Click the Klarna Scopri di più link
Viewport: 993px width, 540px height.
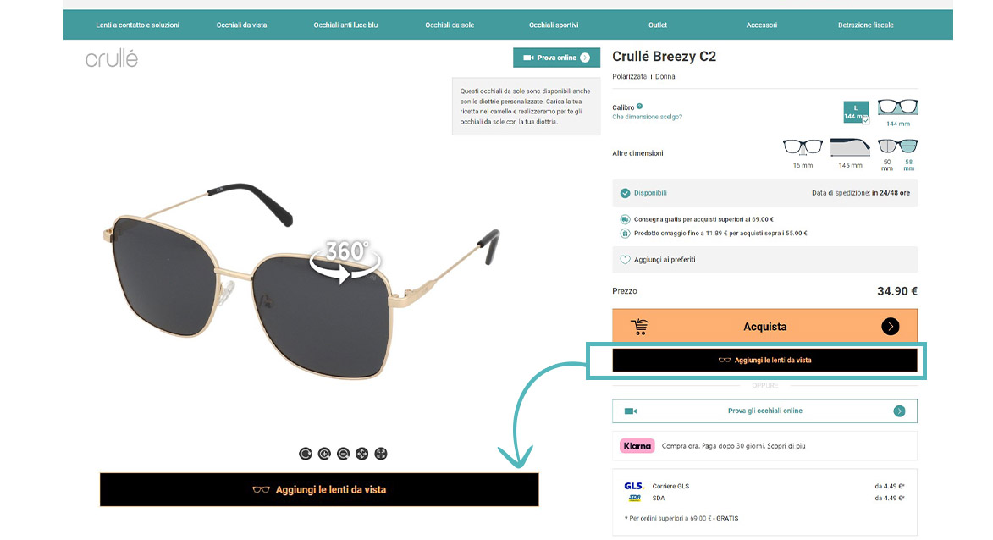click(x=786, y=446)
